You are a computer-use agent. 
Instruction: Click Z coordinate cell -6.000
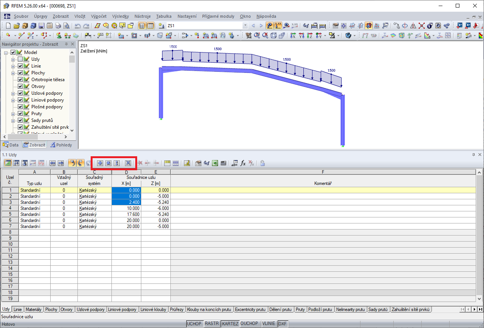156,208
